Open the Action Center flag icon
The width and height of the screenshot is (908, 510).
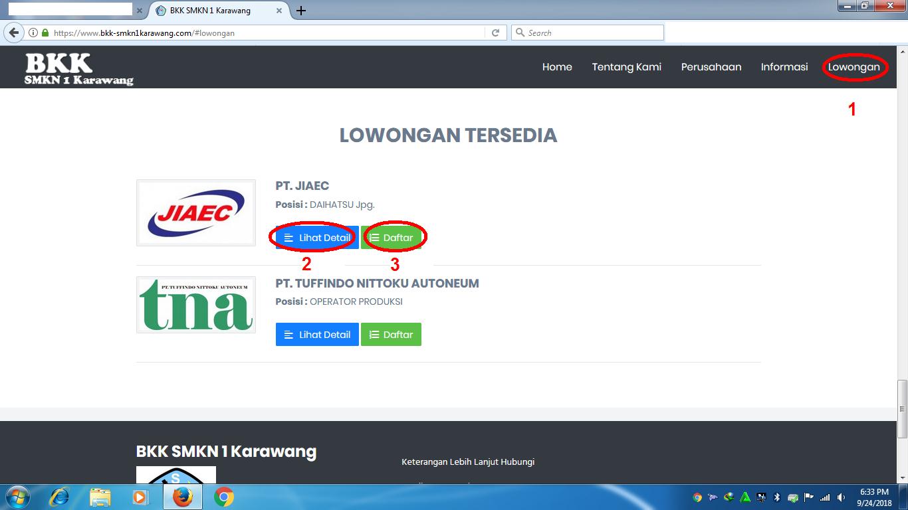coord(809,497)
